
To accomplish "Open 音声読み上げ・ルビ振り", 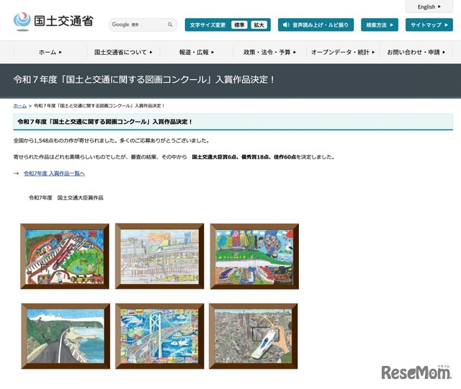I will click(x=315, y=24).
